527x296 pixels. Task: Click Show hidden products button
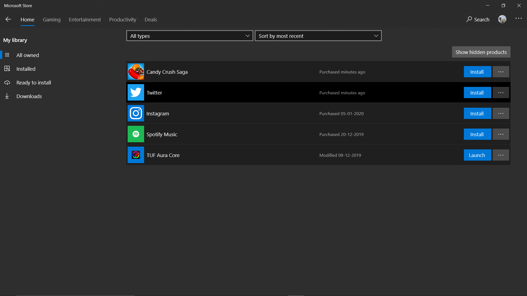coord(481,52)
